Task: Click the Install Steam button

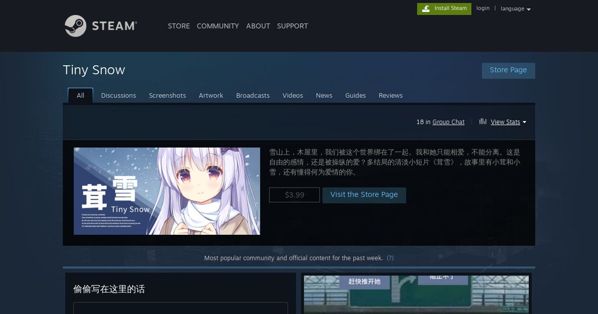Action: [x=444, y=8]
